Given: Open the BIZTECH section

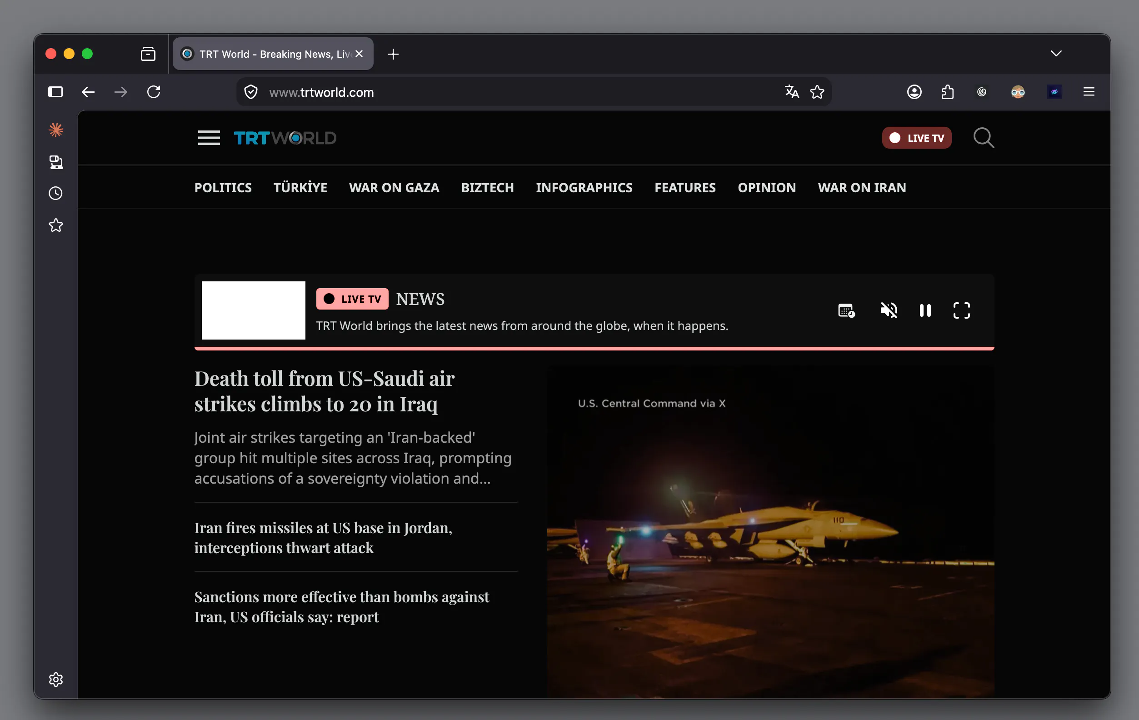Looking at the screenshot, I should coord(487,188).
